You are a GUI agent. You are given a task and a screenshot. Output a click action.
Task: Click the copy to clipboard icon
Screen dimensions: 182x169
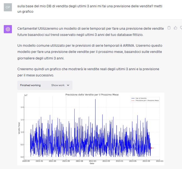coord(169,28)
